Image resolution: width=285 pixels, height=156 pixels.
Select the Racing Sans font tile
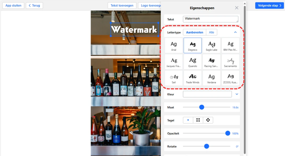pyautogui.click(x=211, y=62)
